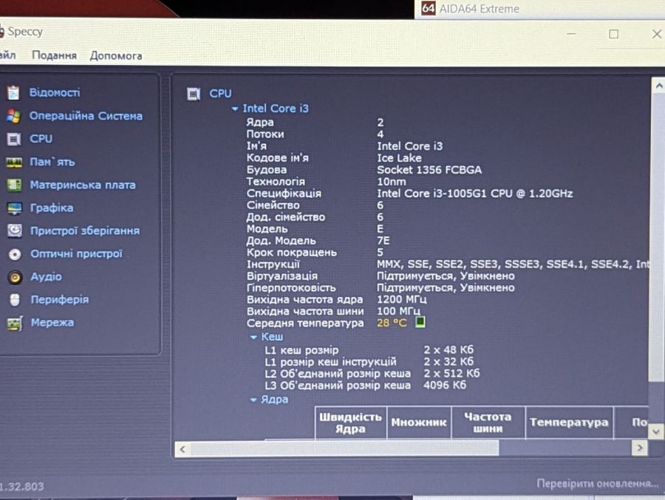665x500 pixels.
Task: Click the 10nm technology value
Action: 391,182
